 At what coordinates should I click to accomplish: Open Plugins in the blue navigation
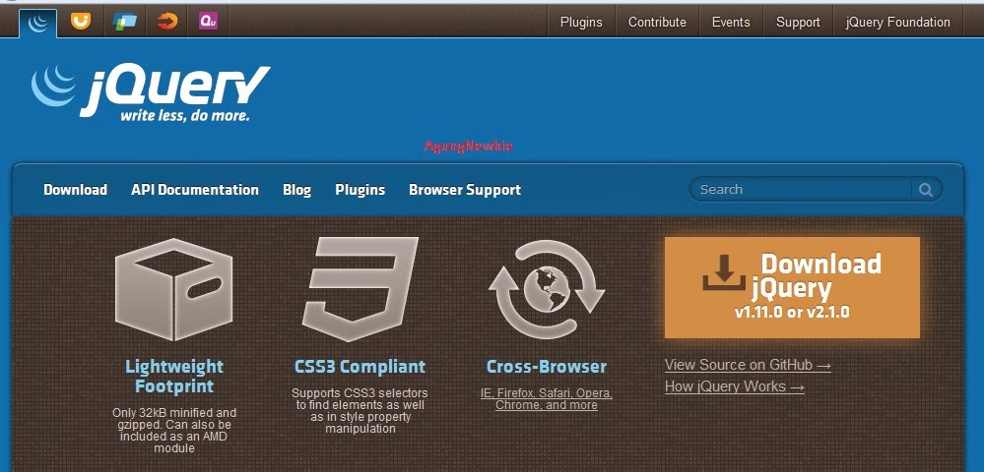[x=361, y=190]
